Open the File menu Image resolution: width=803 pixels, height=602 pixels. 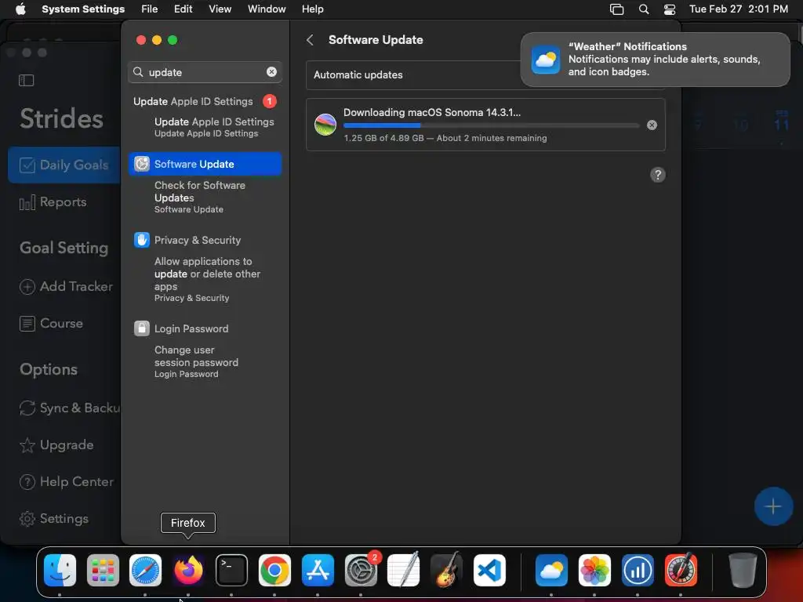click(x=150, y=9)
